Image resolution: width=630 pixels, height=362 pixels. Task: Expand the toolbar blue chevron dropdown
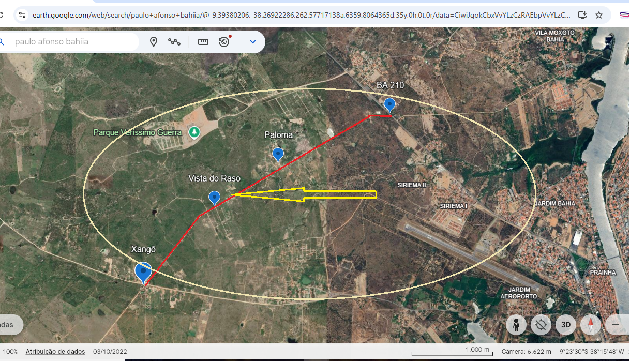(x=253, y=42)
